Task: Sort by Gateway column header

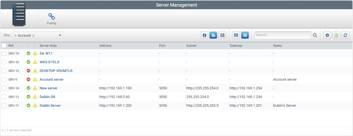Action: (x=236, y=46)
